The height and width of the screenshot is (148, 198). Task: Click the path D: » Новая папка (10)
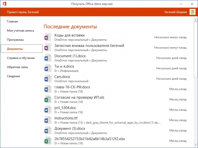[69, 143]
